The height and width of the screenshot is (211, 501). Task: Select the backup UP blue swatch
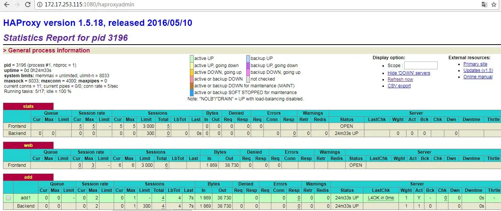248,58
